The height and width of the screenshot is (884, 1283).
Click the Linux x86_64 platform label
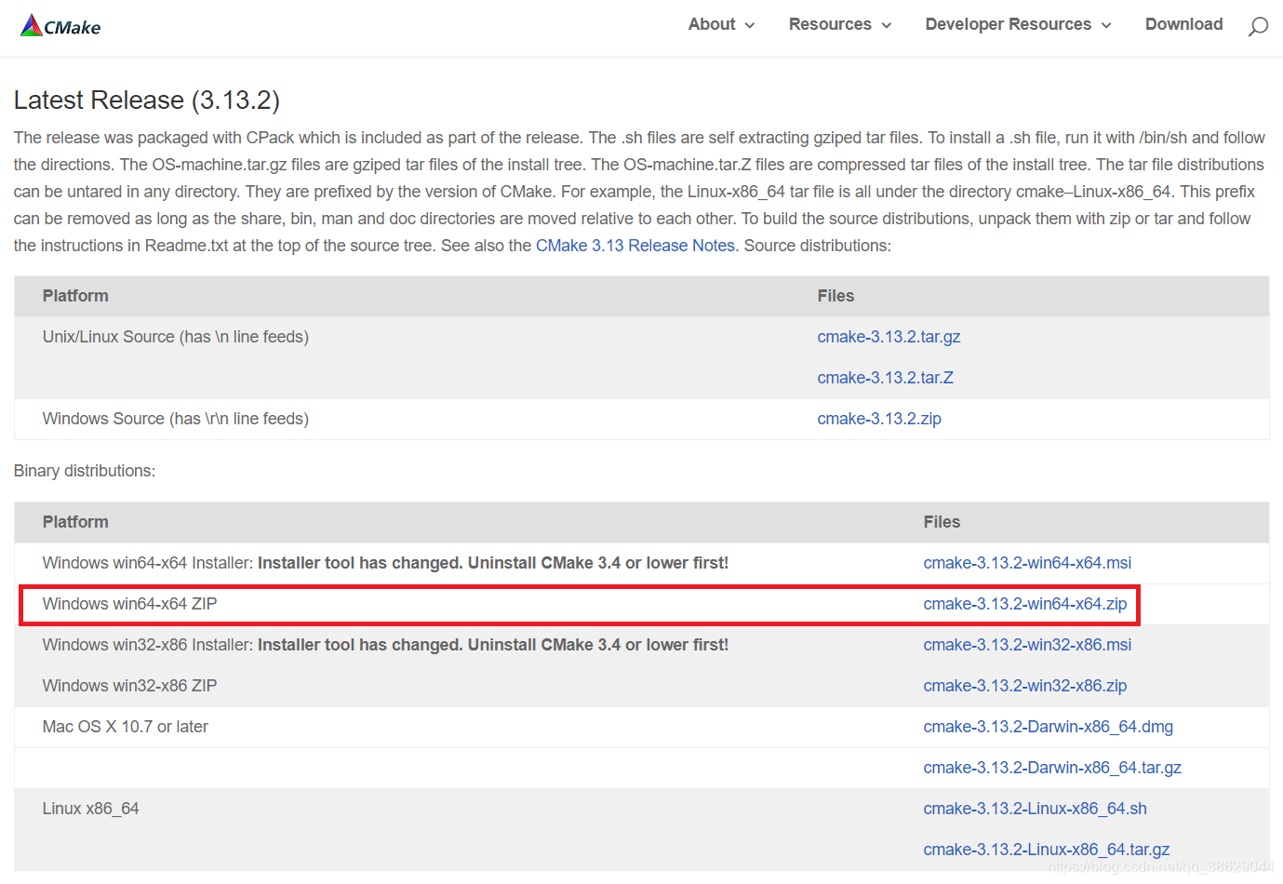pyautogui.click(x=90, y=809)
